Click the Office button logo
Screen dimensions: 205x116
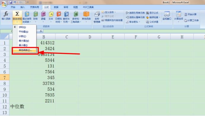pos(4,4)
